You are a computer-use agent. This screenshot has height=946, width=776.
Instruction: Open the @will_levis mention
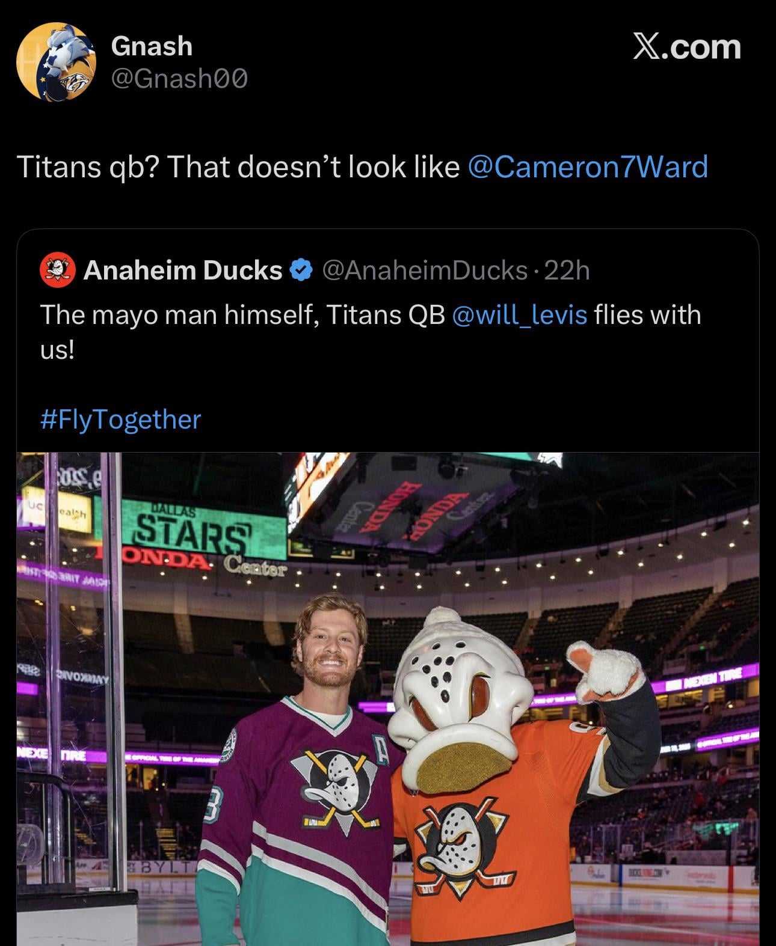[x=519, y=314]
